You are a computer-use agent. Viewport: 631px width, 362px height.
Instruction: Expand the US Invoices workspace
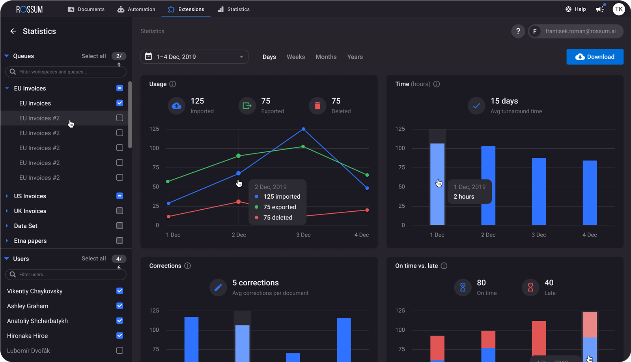7,196
